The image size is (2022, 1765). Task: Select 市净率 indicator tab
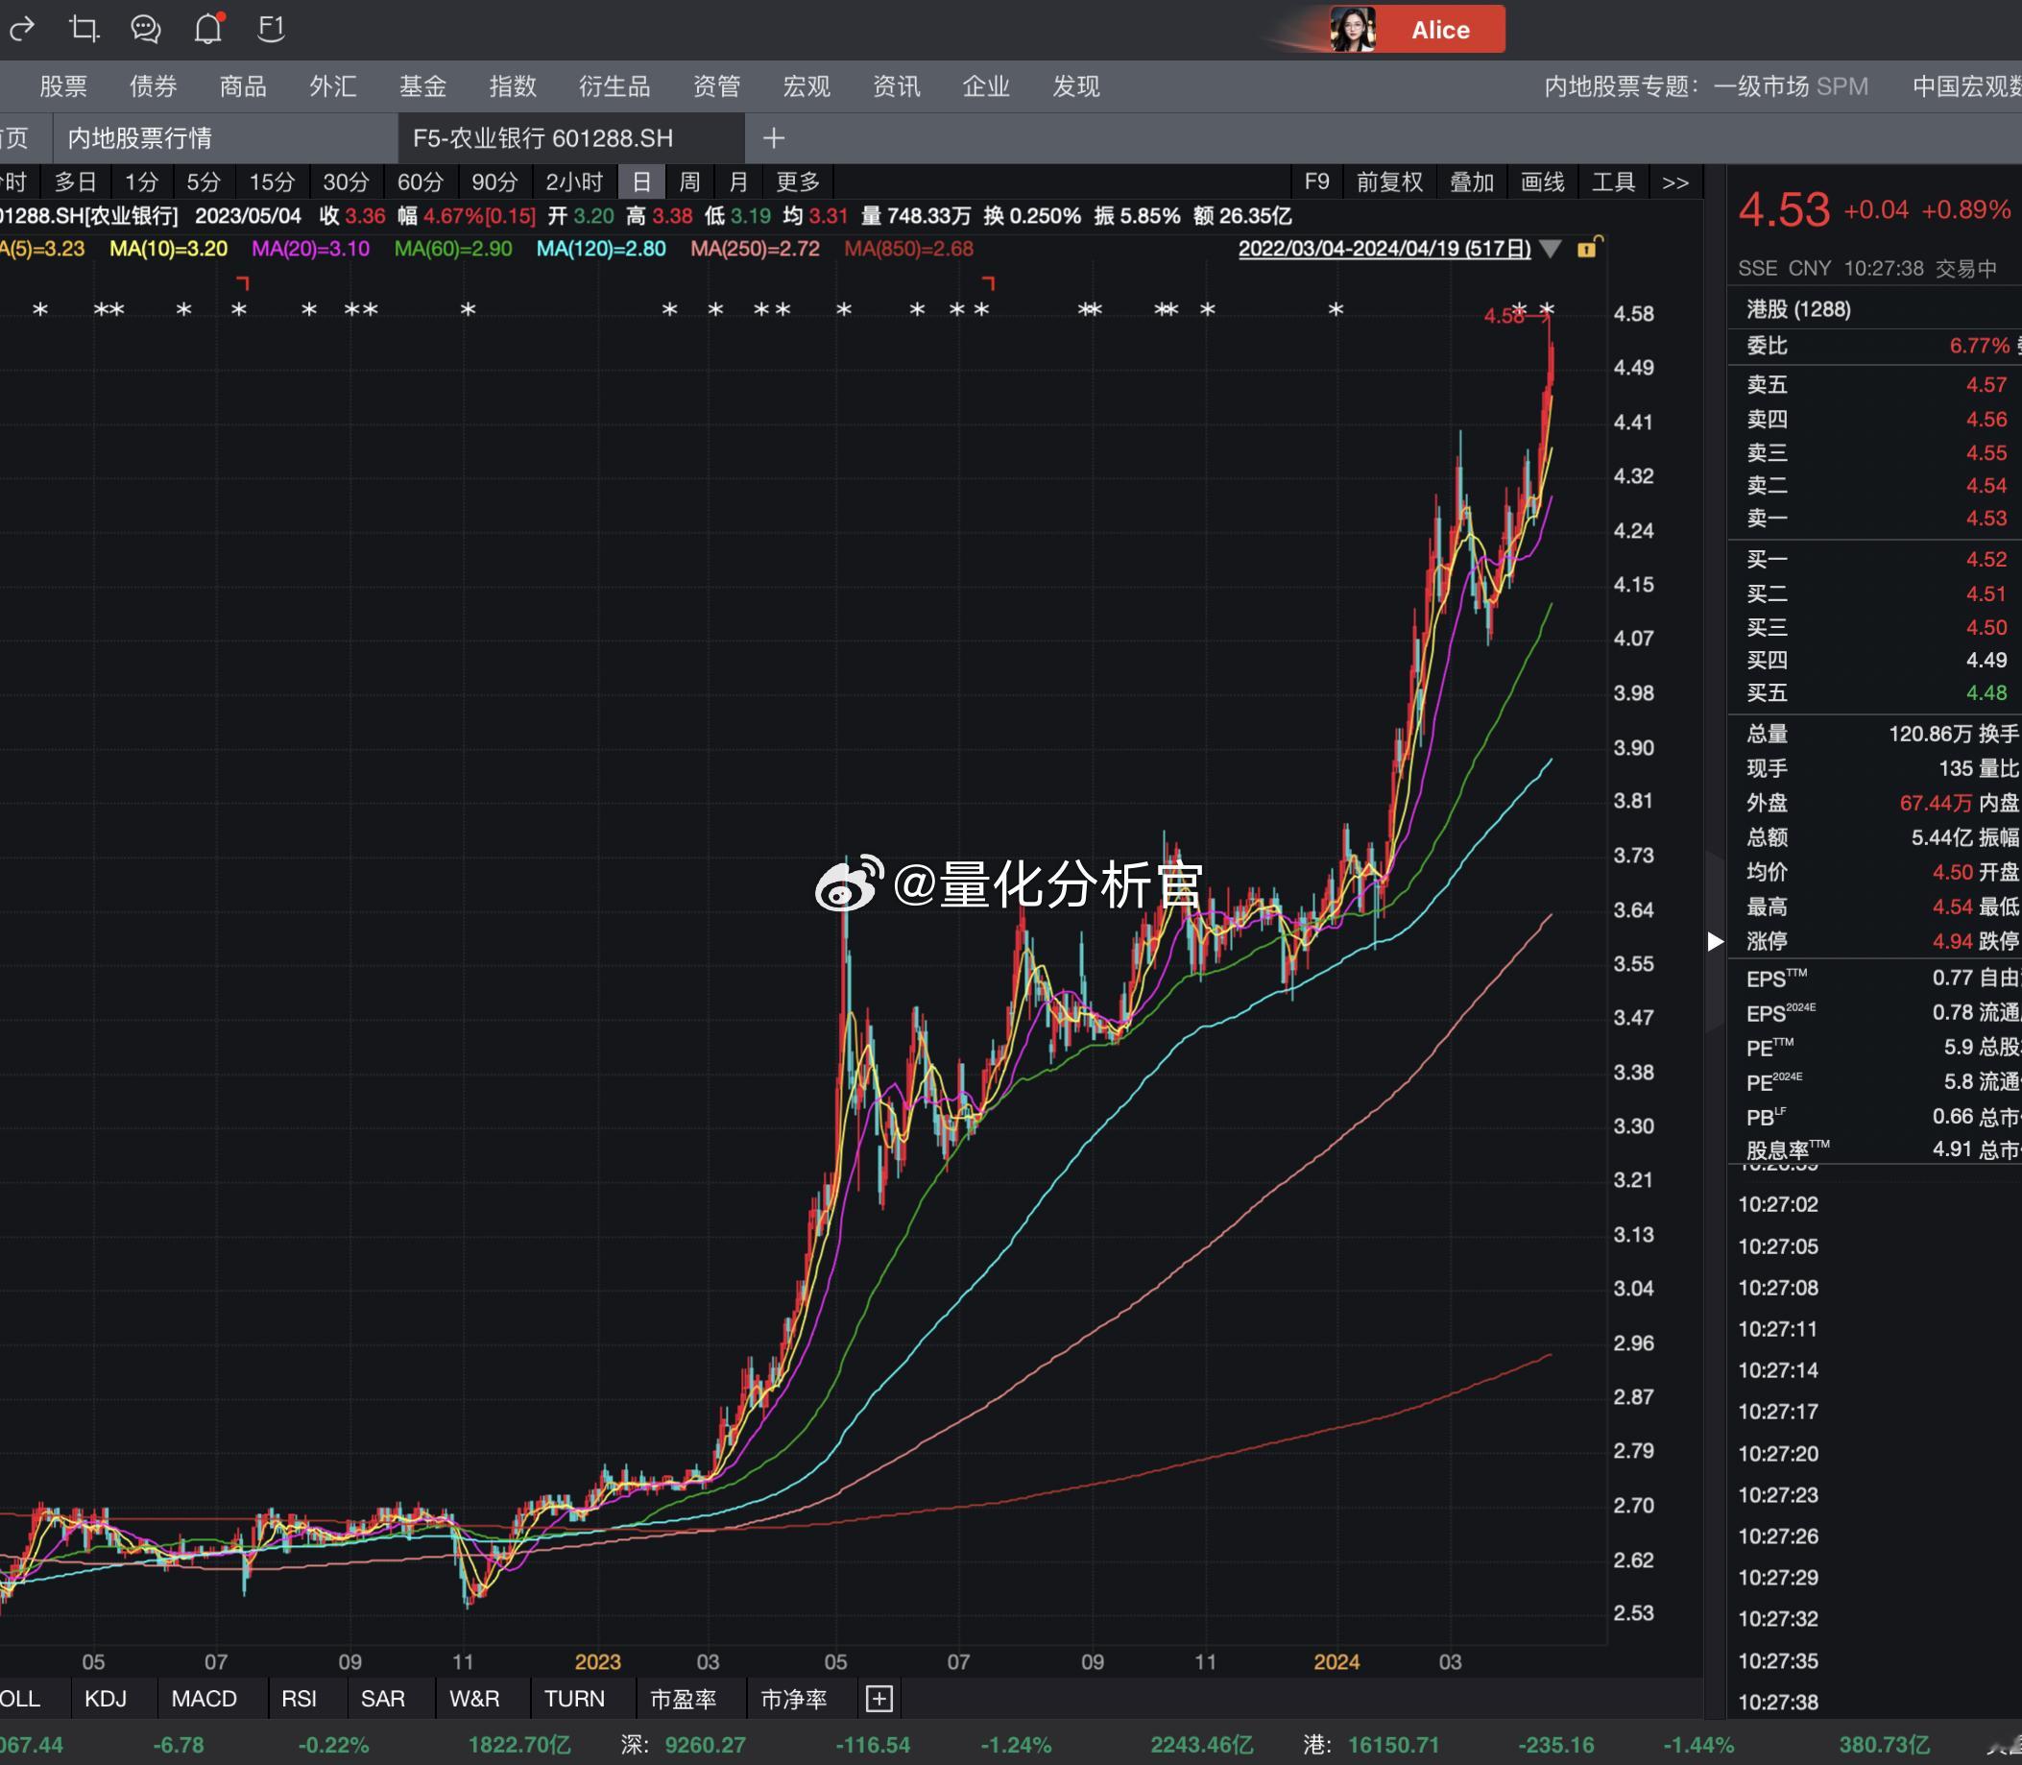coord(794,1698)
